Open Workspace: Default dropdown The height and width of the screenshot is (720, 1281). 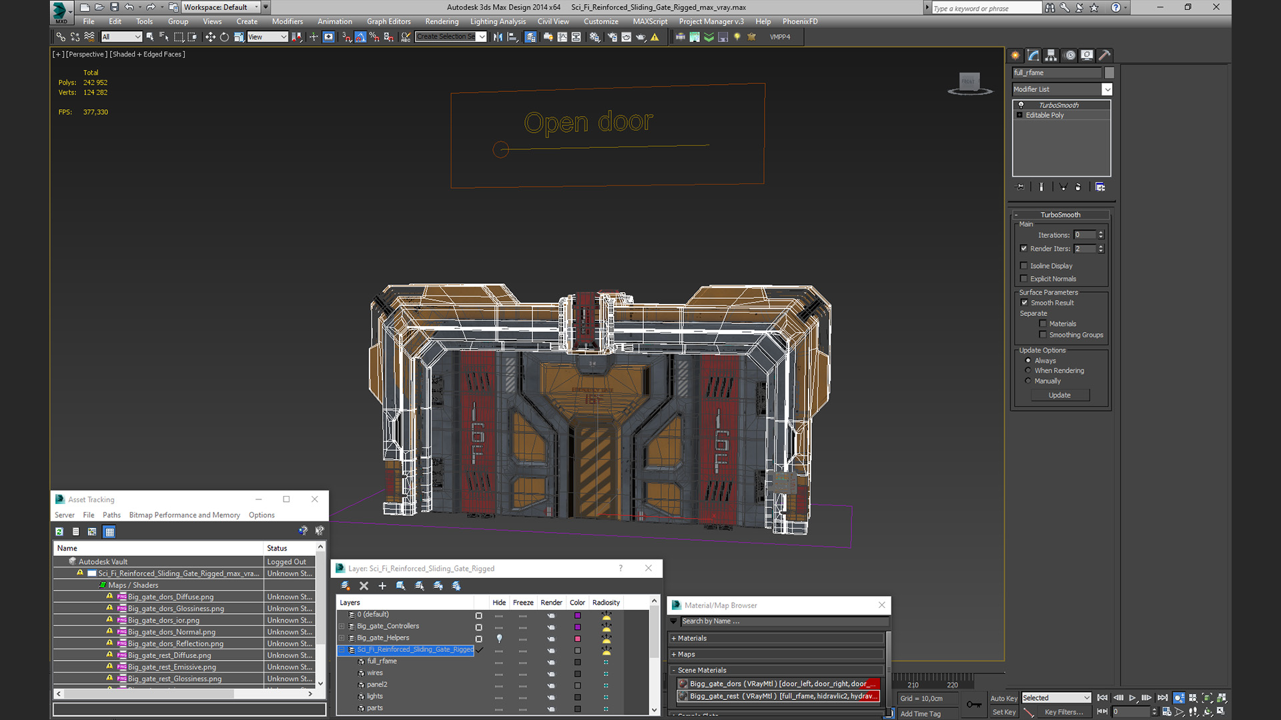221,7
